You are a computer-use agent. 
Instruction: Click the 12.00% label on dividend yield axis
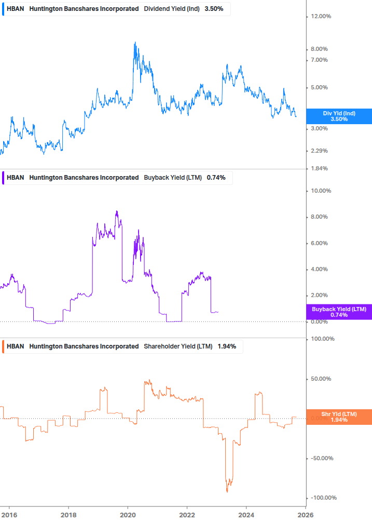click(x=320, y=17)
